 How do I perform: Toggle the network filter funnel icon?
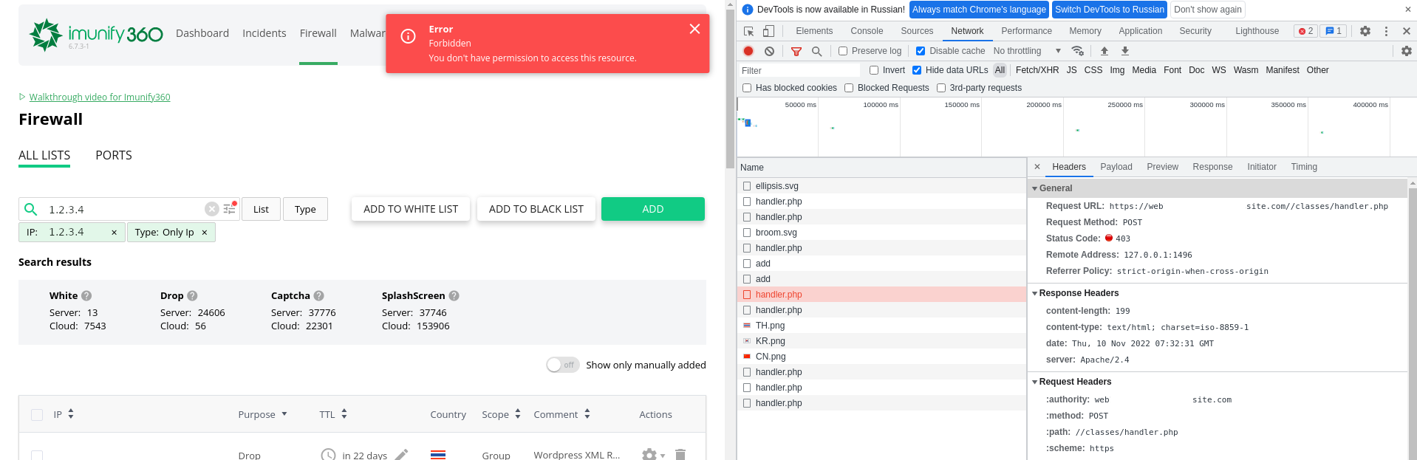796,51
